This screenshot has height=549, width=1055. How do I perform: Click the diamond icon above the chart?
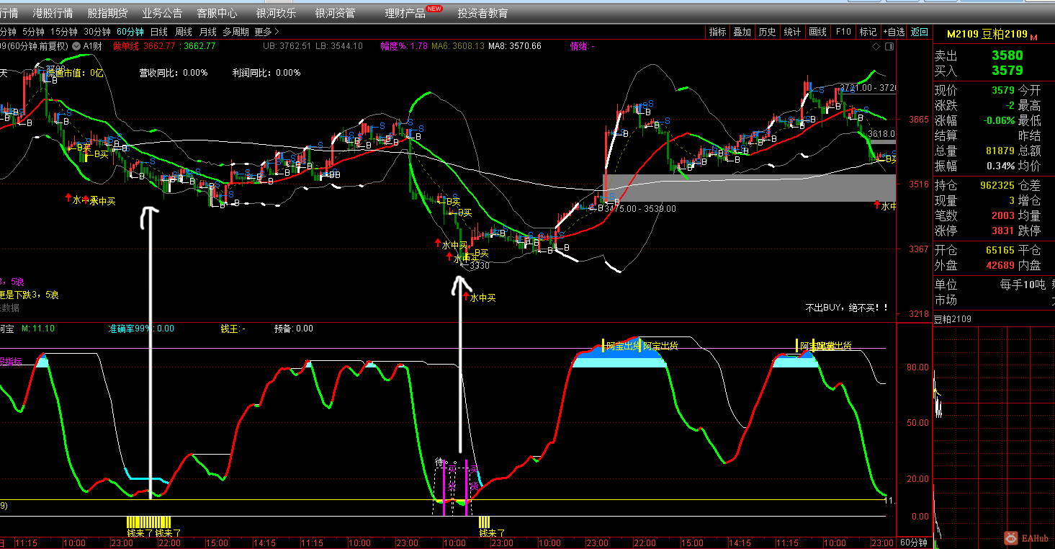[x=876, y=46]
